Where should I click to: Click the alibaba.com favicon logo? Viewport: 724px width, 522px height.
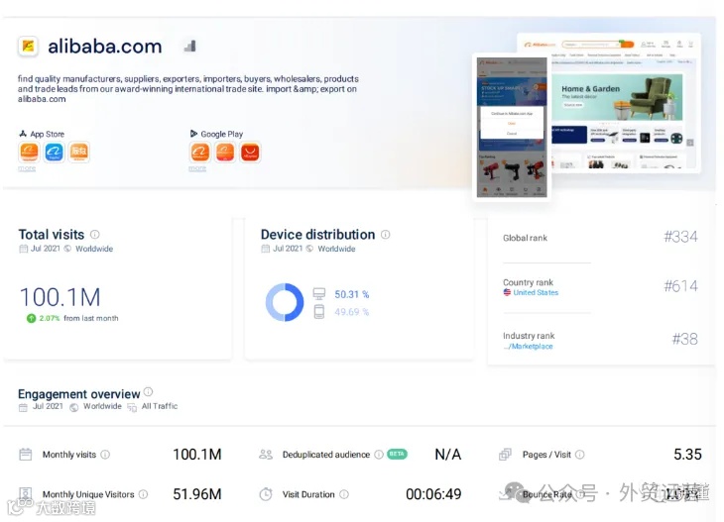pyautogui.click(x=28, y=47)
